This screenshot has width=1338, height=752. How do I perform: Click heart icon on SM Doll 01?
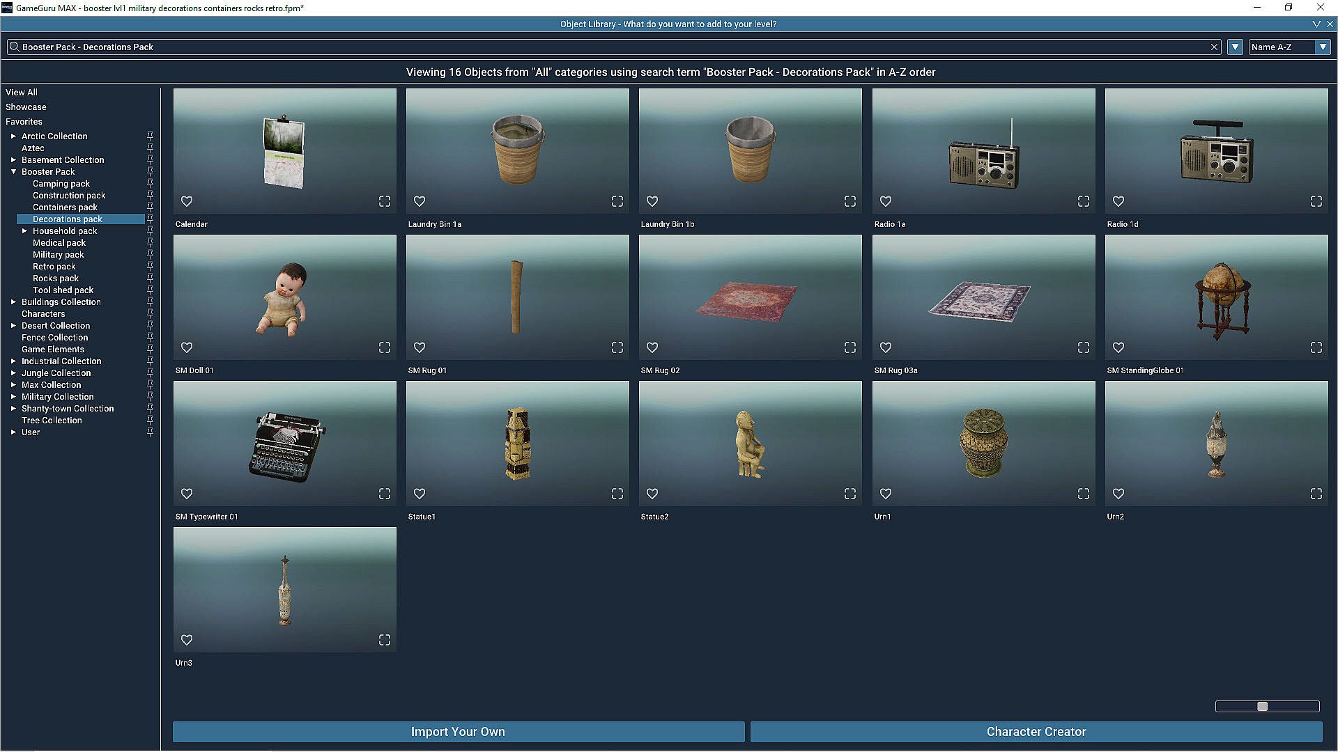pyautogui.click(x=187, y=347)
